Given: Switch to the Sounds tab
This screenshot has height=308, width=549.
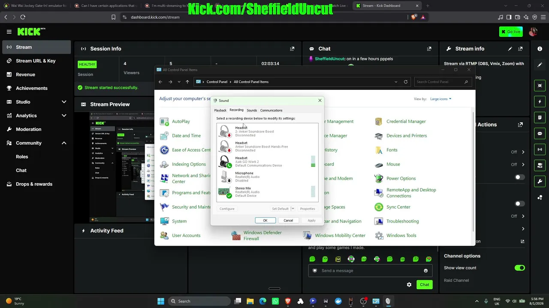Looking at the screenshot, I should [x=252, y=110].
